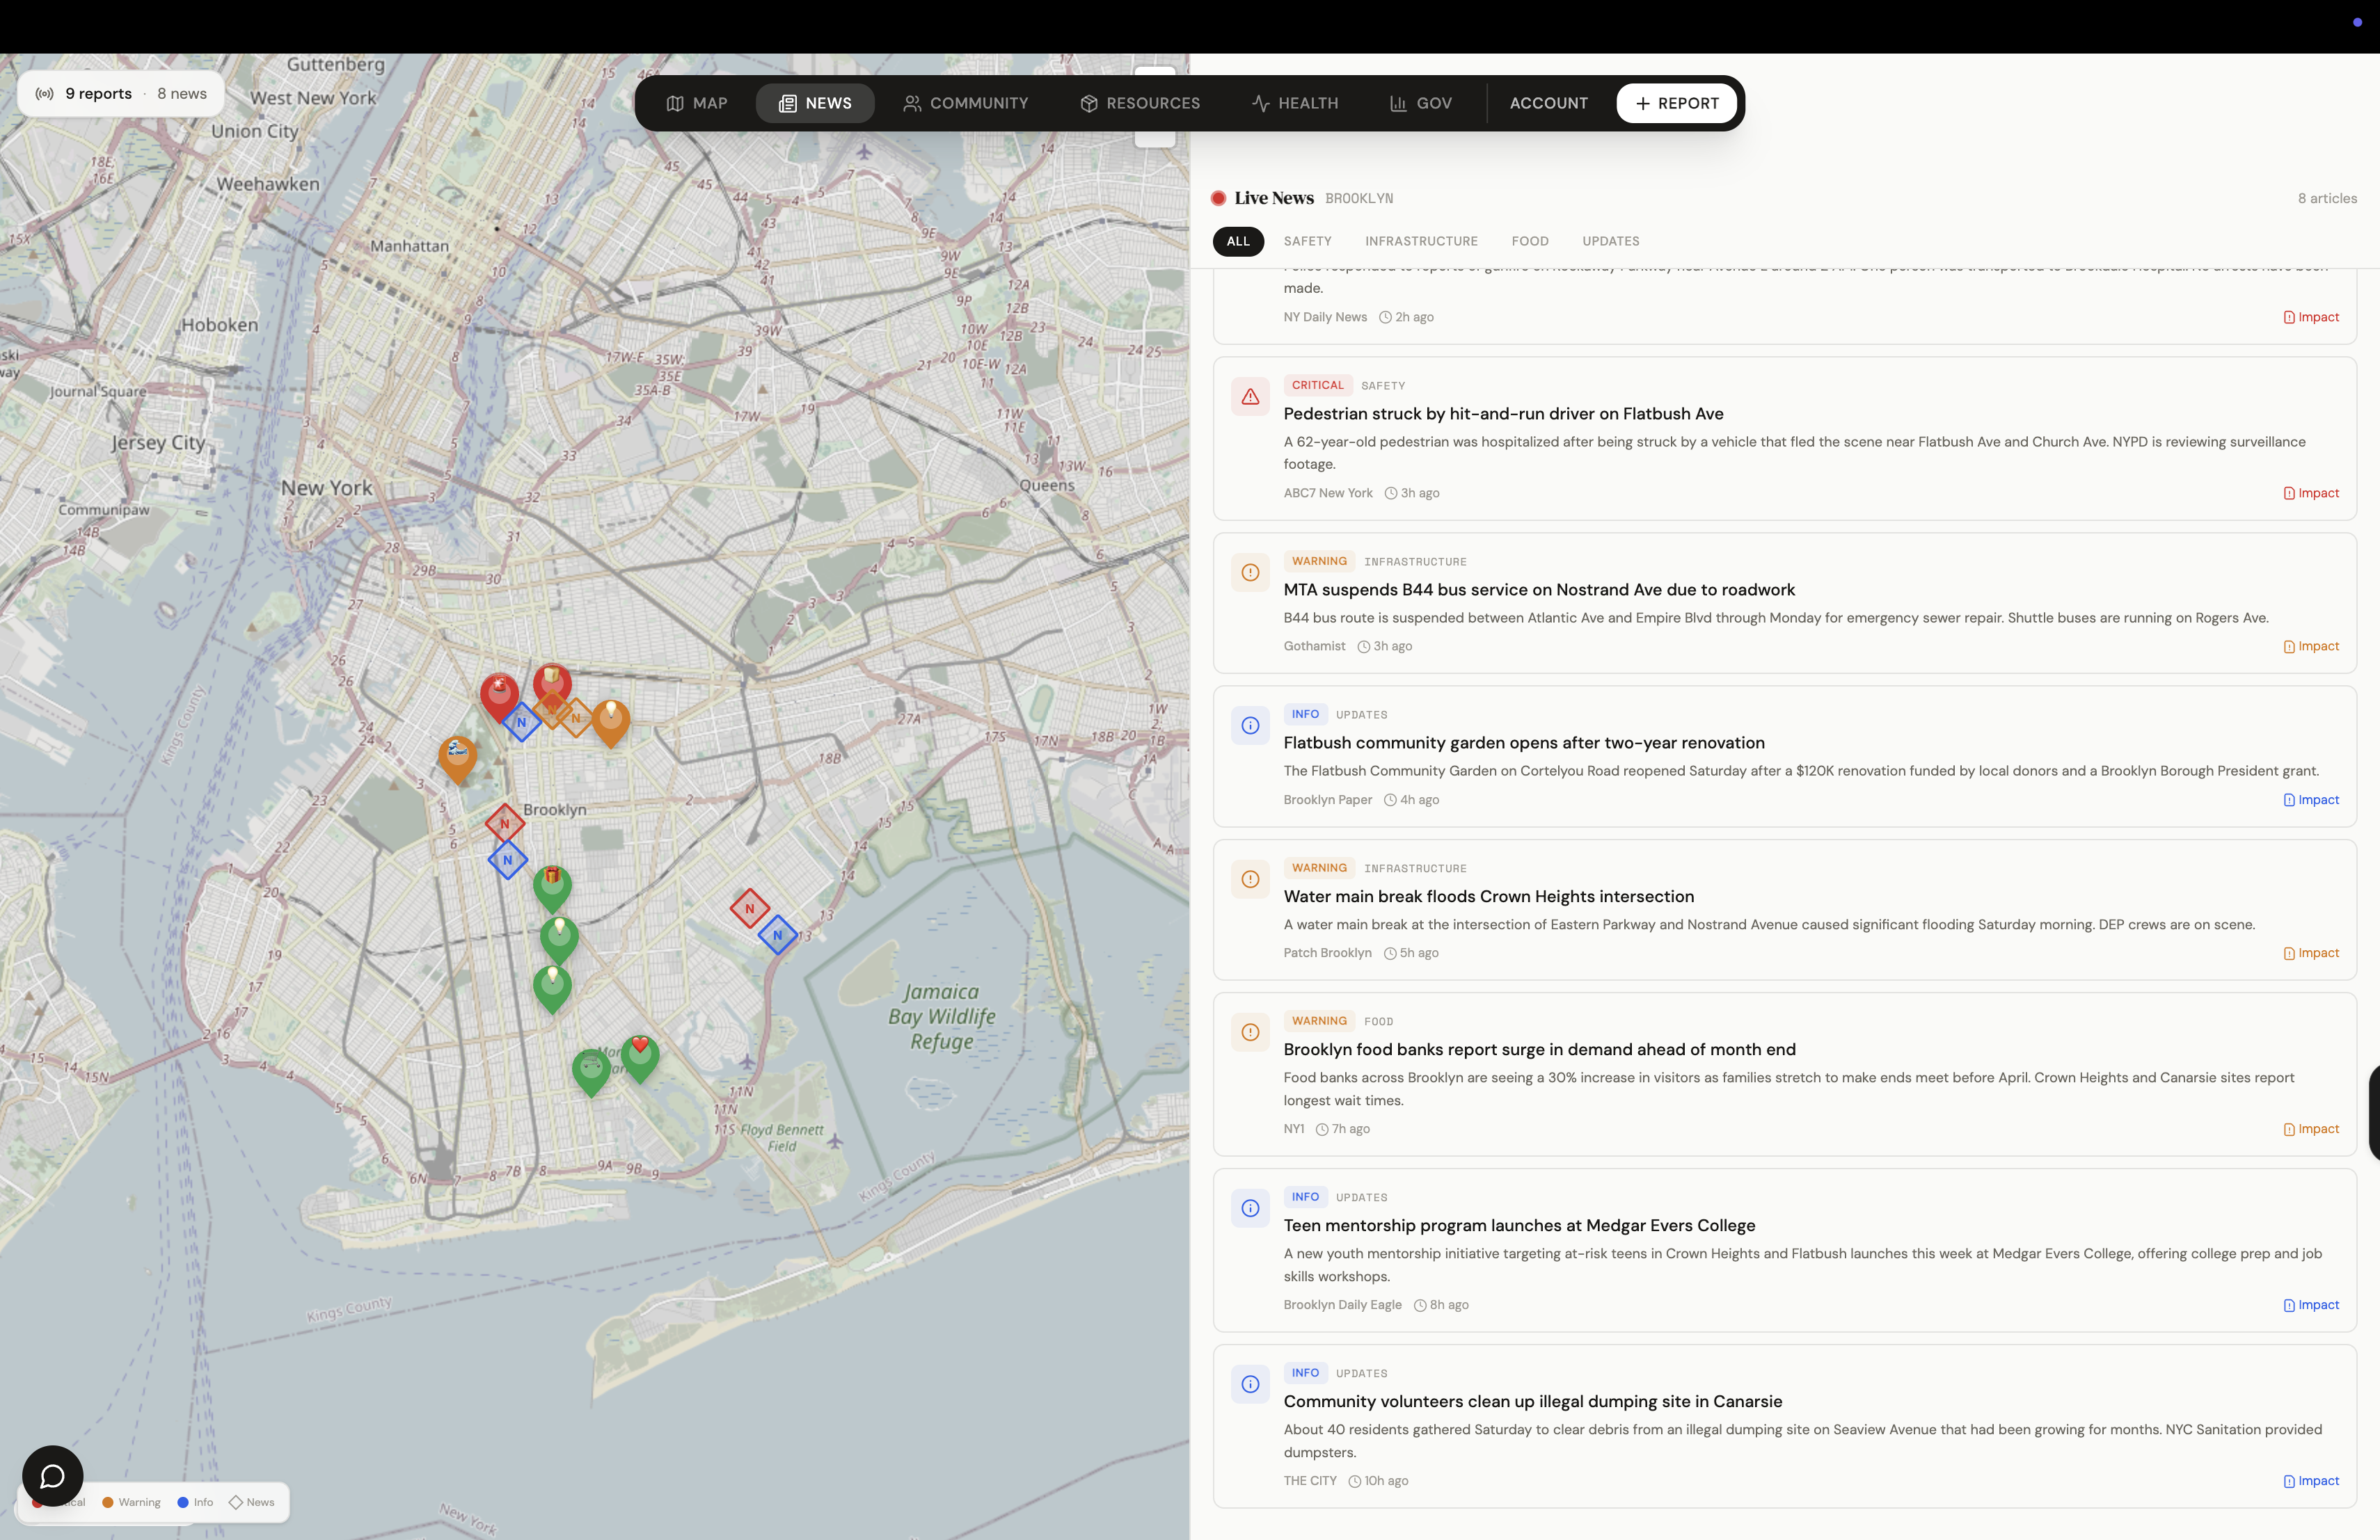Click the ACCOUNT menu item
The width and height of the screenshot is (2380, 1540).
click(x=1548, y=103)
